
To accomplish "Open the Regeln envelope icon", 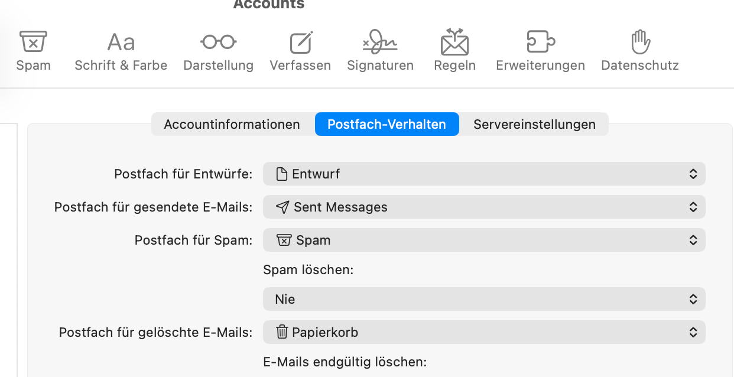I will [454, 43].
